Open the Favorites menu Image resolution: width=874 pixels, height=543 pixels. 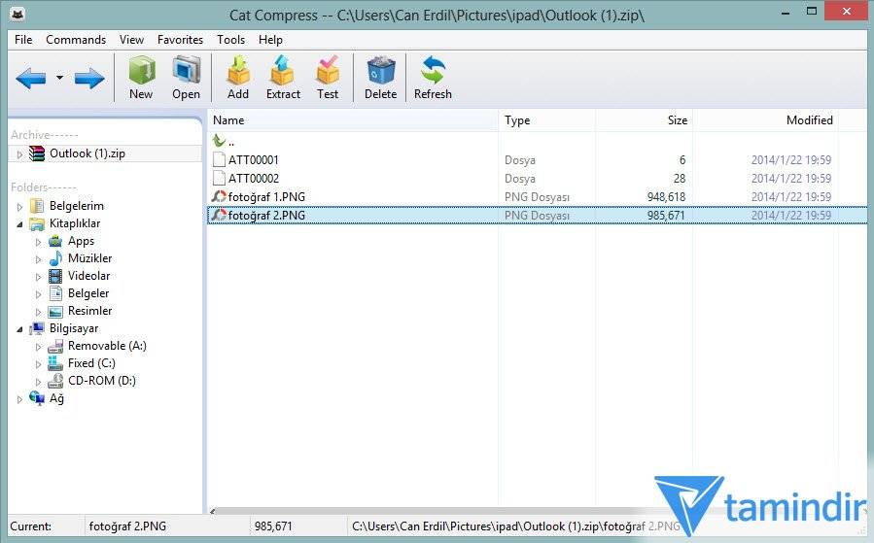(180, 40)
